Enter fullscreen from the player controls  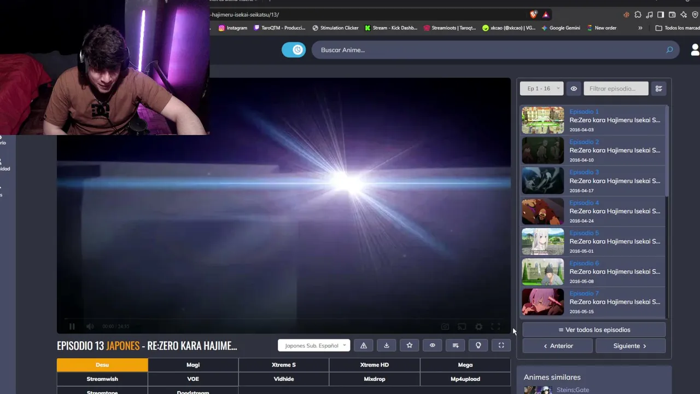pyautogui.click(x=495, y=327)
